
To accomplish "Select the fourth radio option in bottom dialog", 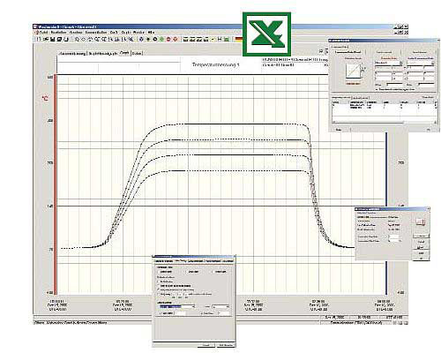I will (159, 294).
